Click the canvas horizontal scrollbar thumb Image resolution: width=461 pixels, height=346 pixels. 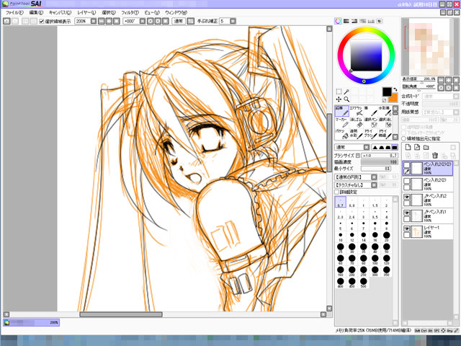click(x=121, y=314)
